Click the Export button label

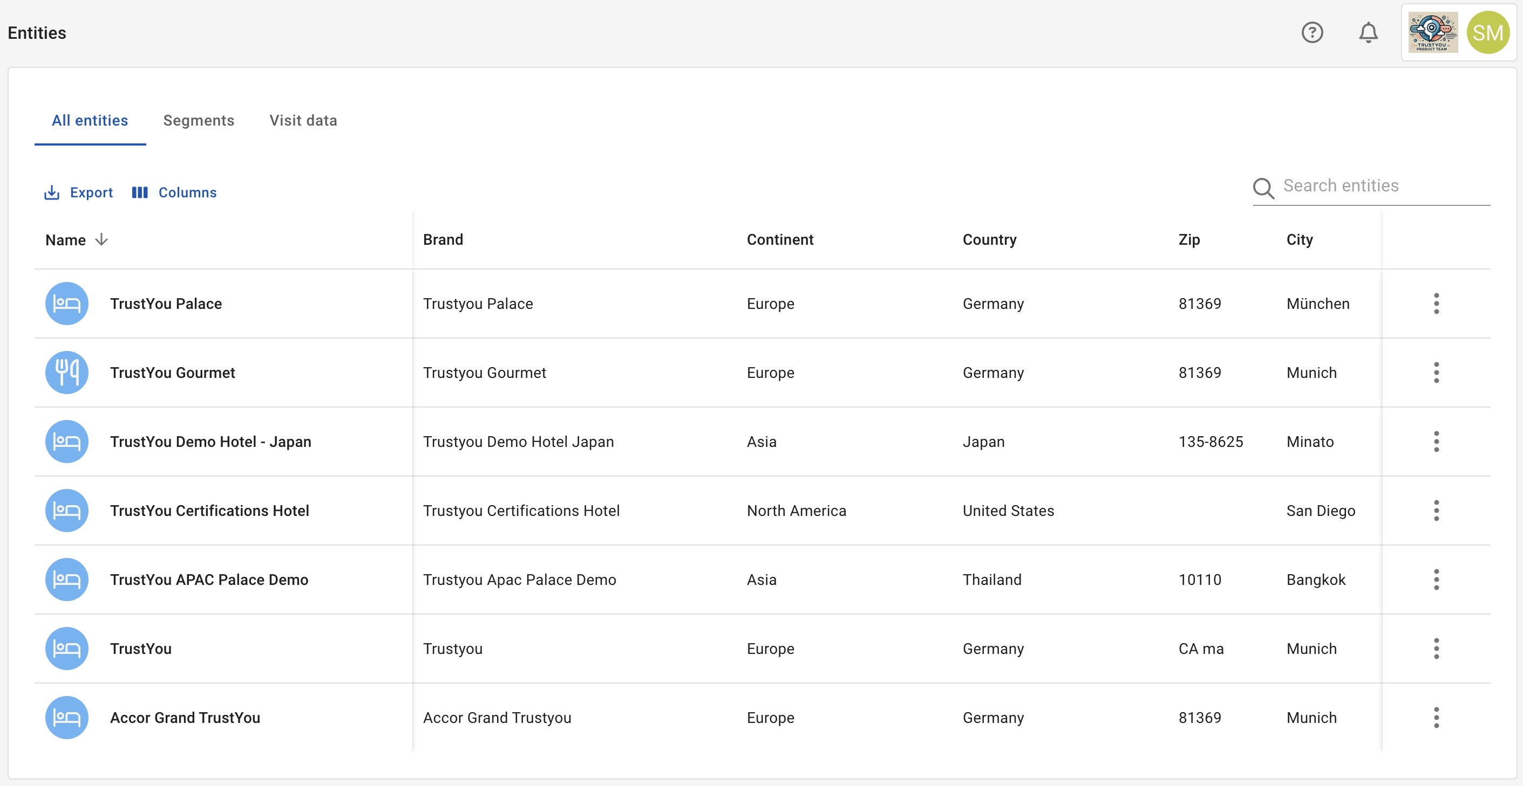coord(91,192)
